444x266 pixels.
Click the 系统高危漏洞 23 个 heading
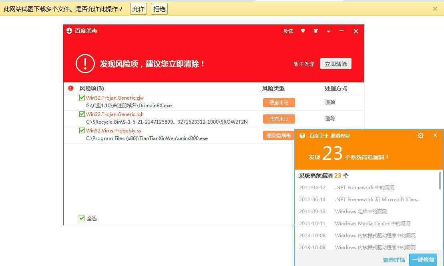pyautogui.click(x=323, y=176)
